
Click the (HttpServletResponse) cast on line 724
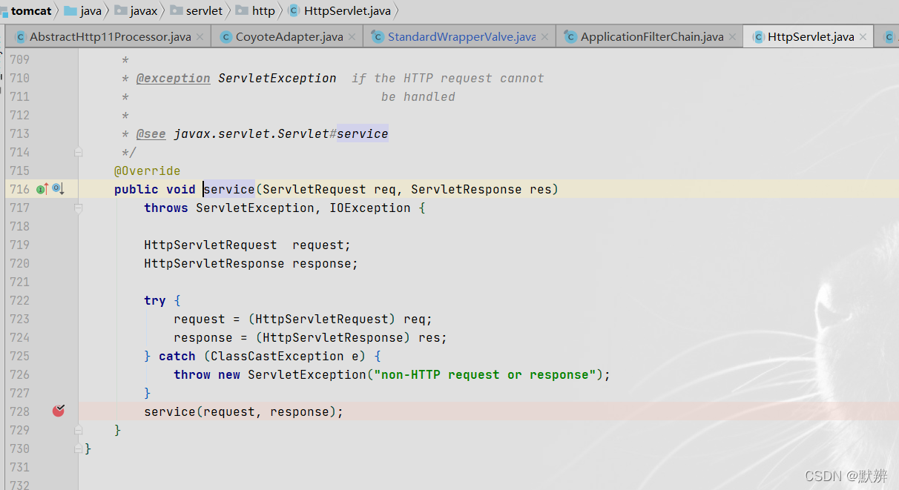tap(333, 337)
